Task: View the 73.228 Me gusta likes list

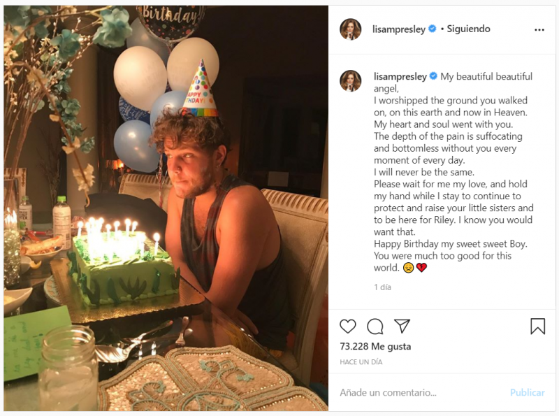Action: [x=375, y=346]
